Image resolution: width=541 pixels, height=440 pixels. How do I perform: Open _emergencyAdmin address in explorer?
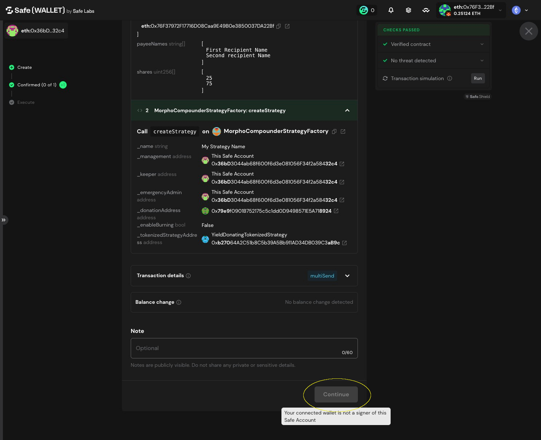(x=342, y=200)
